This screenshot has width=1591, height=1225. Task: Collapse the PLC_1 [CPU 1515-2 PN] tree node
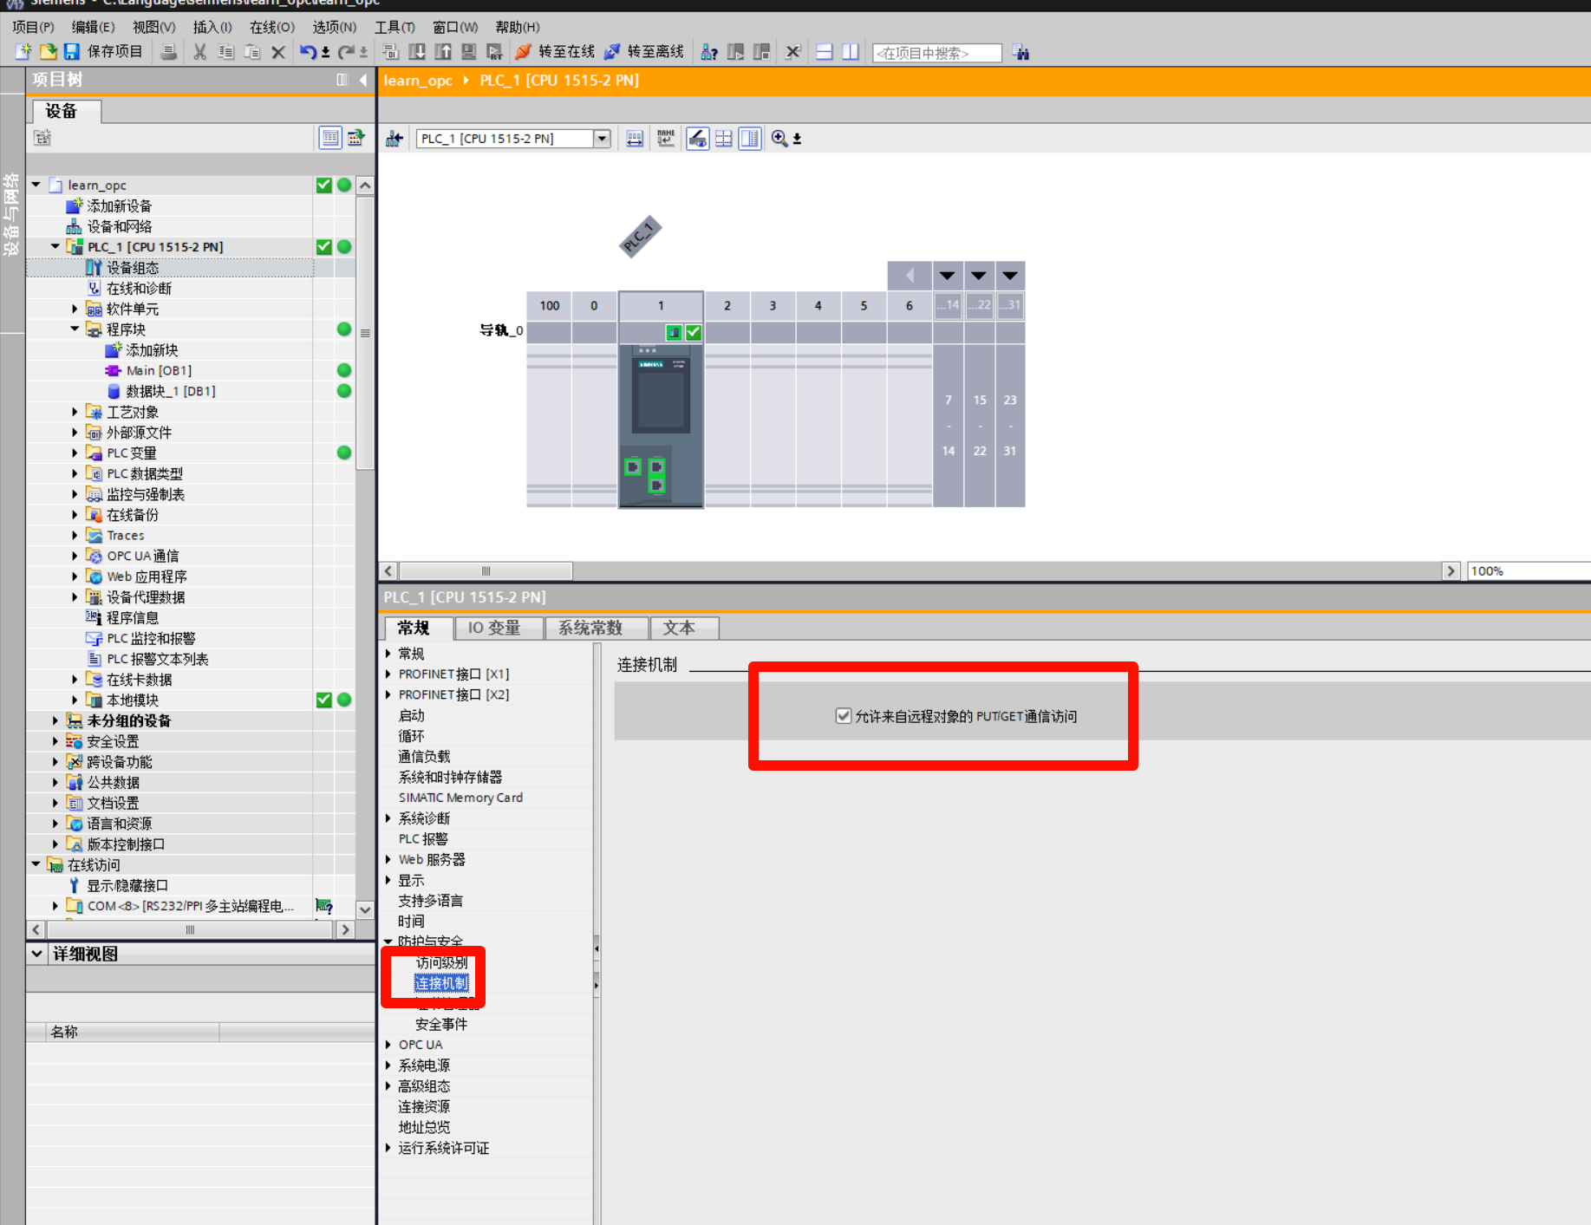55,246
